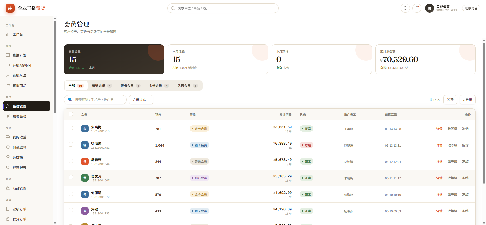Click the 工作台 bar chart icon
The height and width of the screenshot is (225, 486).
(8, 34)
